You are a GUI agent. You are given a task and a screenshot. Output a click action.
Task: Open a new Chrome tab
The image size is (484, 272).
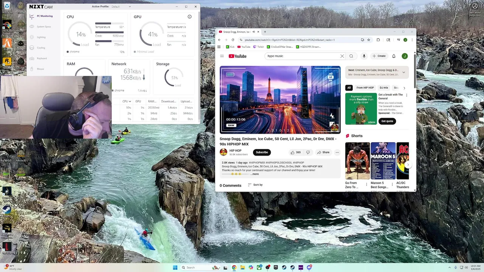click(x=265, y=32)
